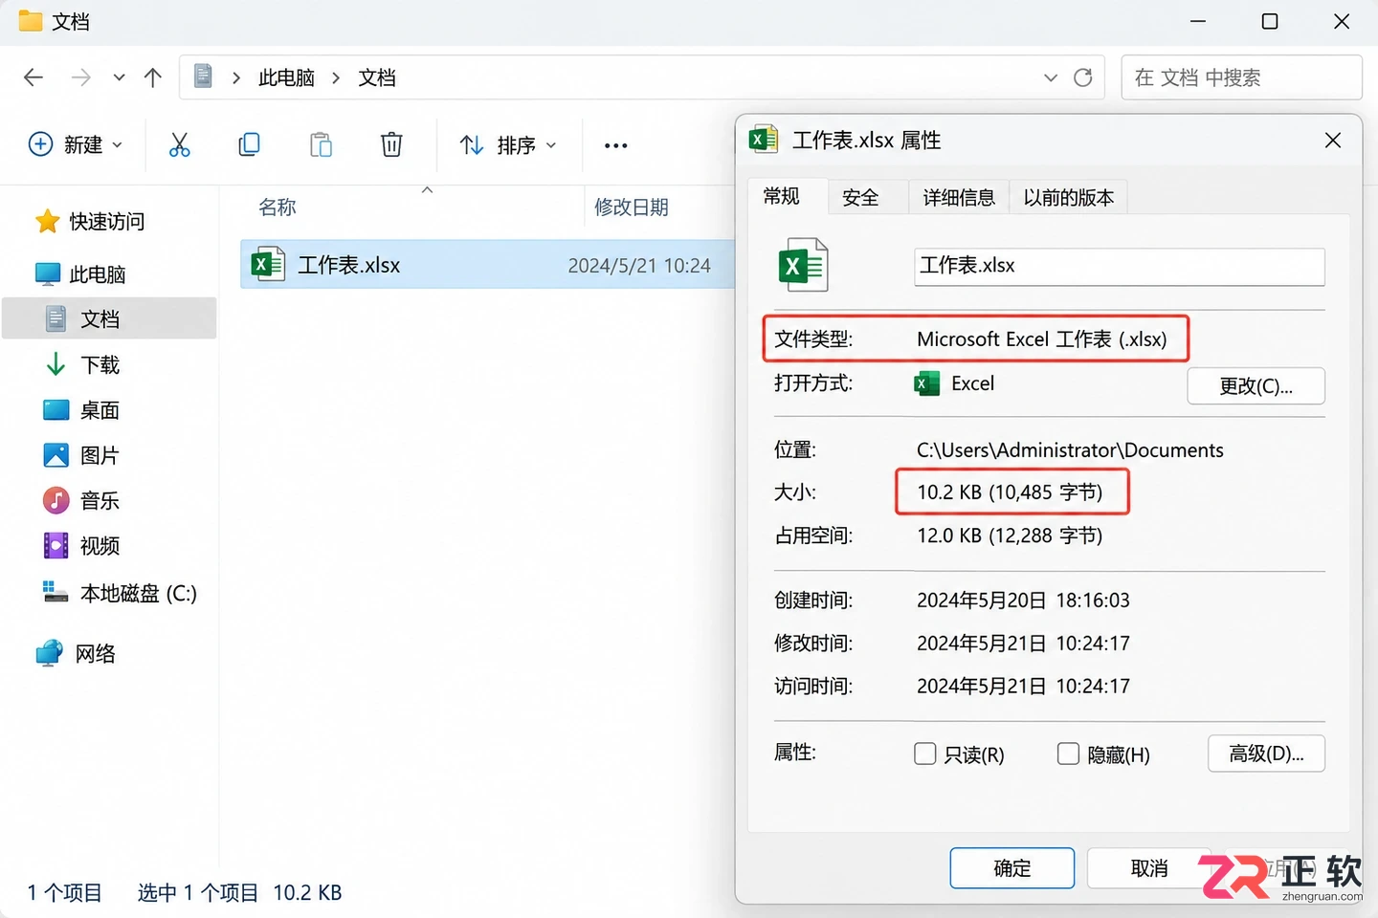Sort by the 名称 column header
The width and height of the screenshot is (1378, 918).
point(278,207)
